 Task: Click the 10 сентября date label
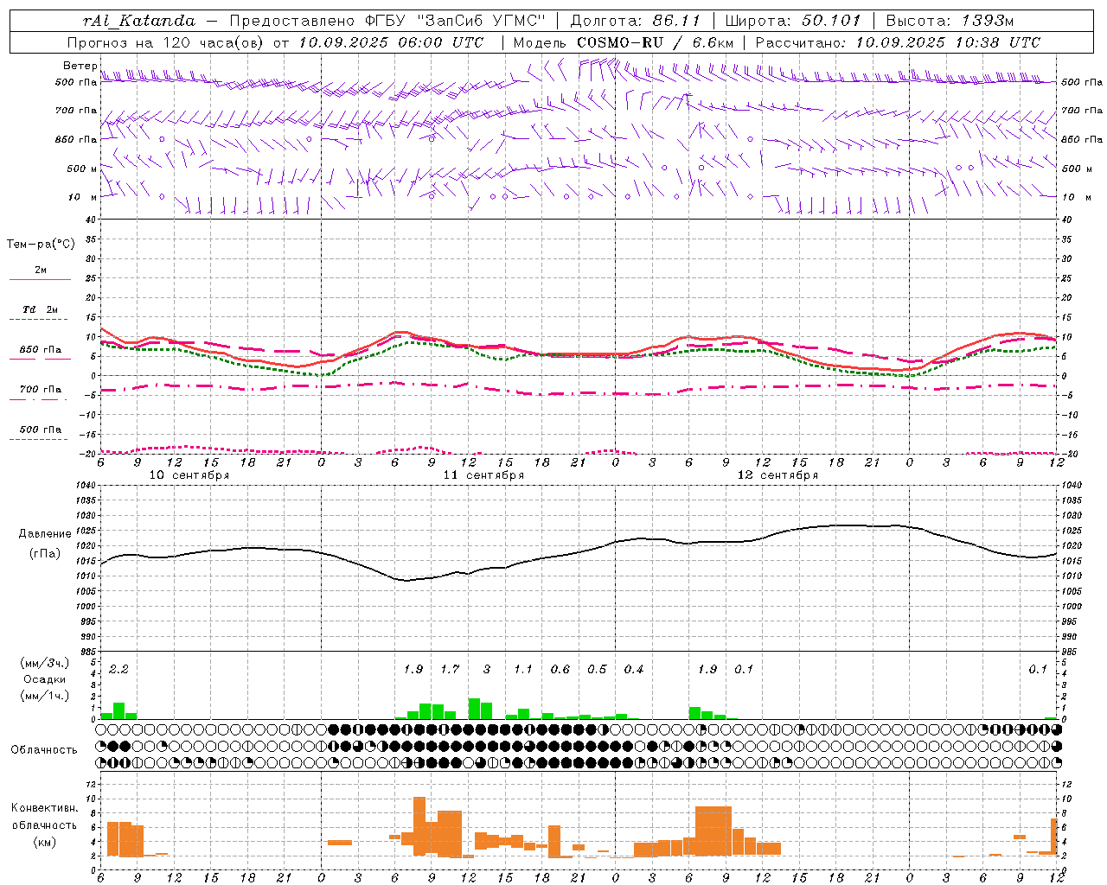click(x=189, y=475)
